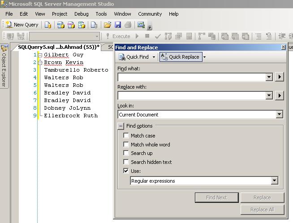293x223 pixels.
Task: Click the Save floppy disk icon
Action: click(118, 25)
